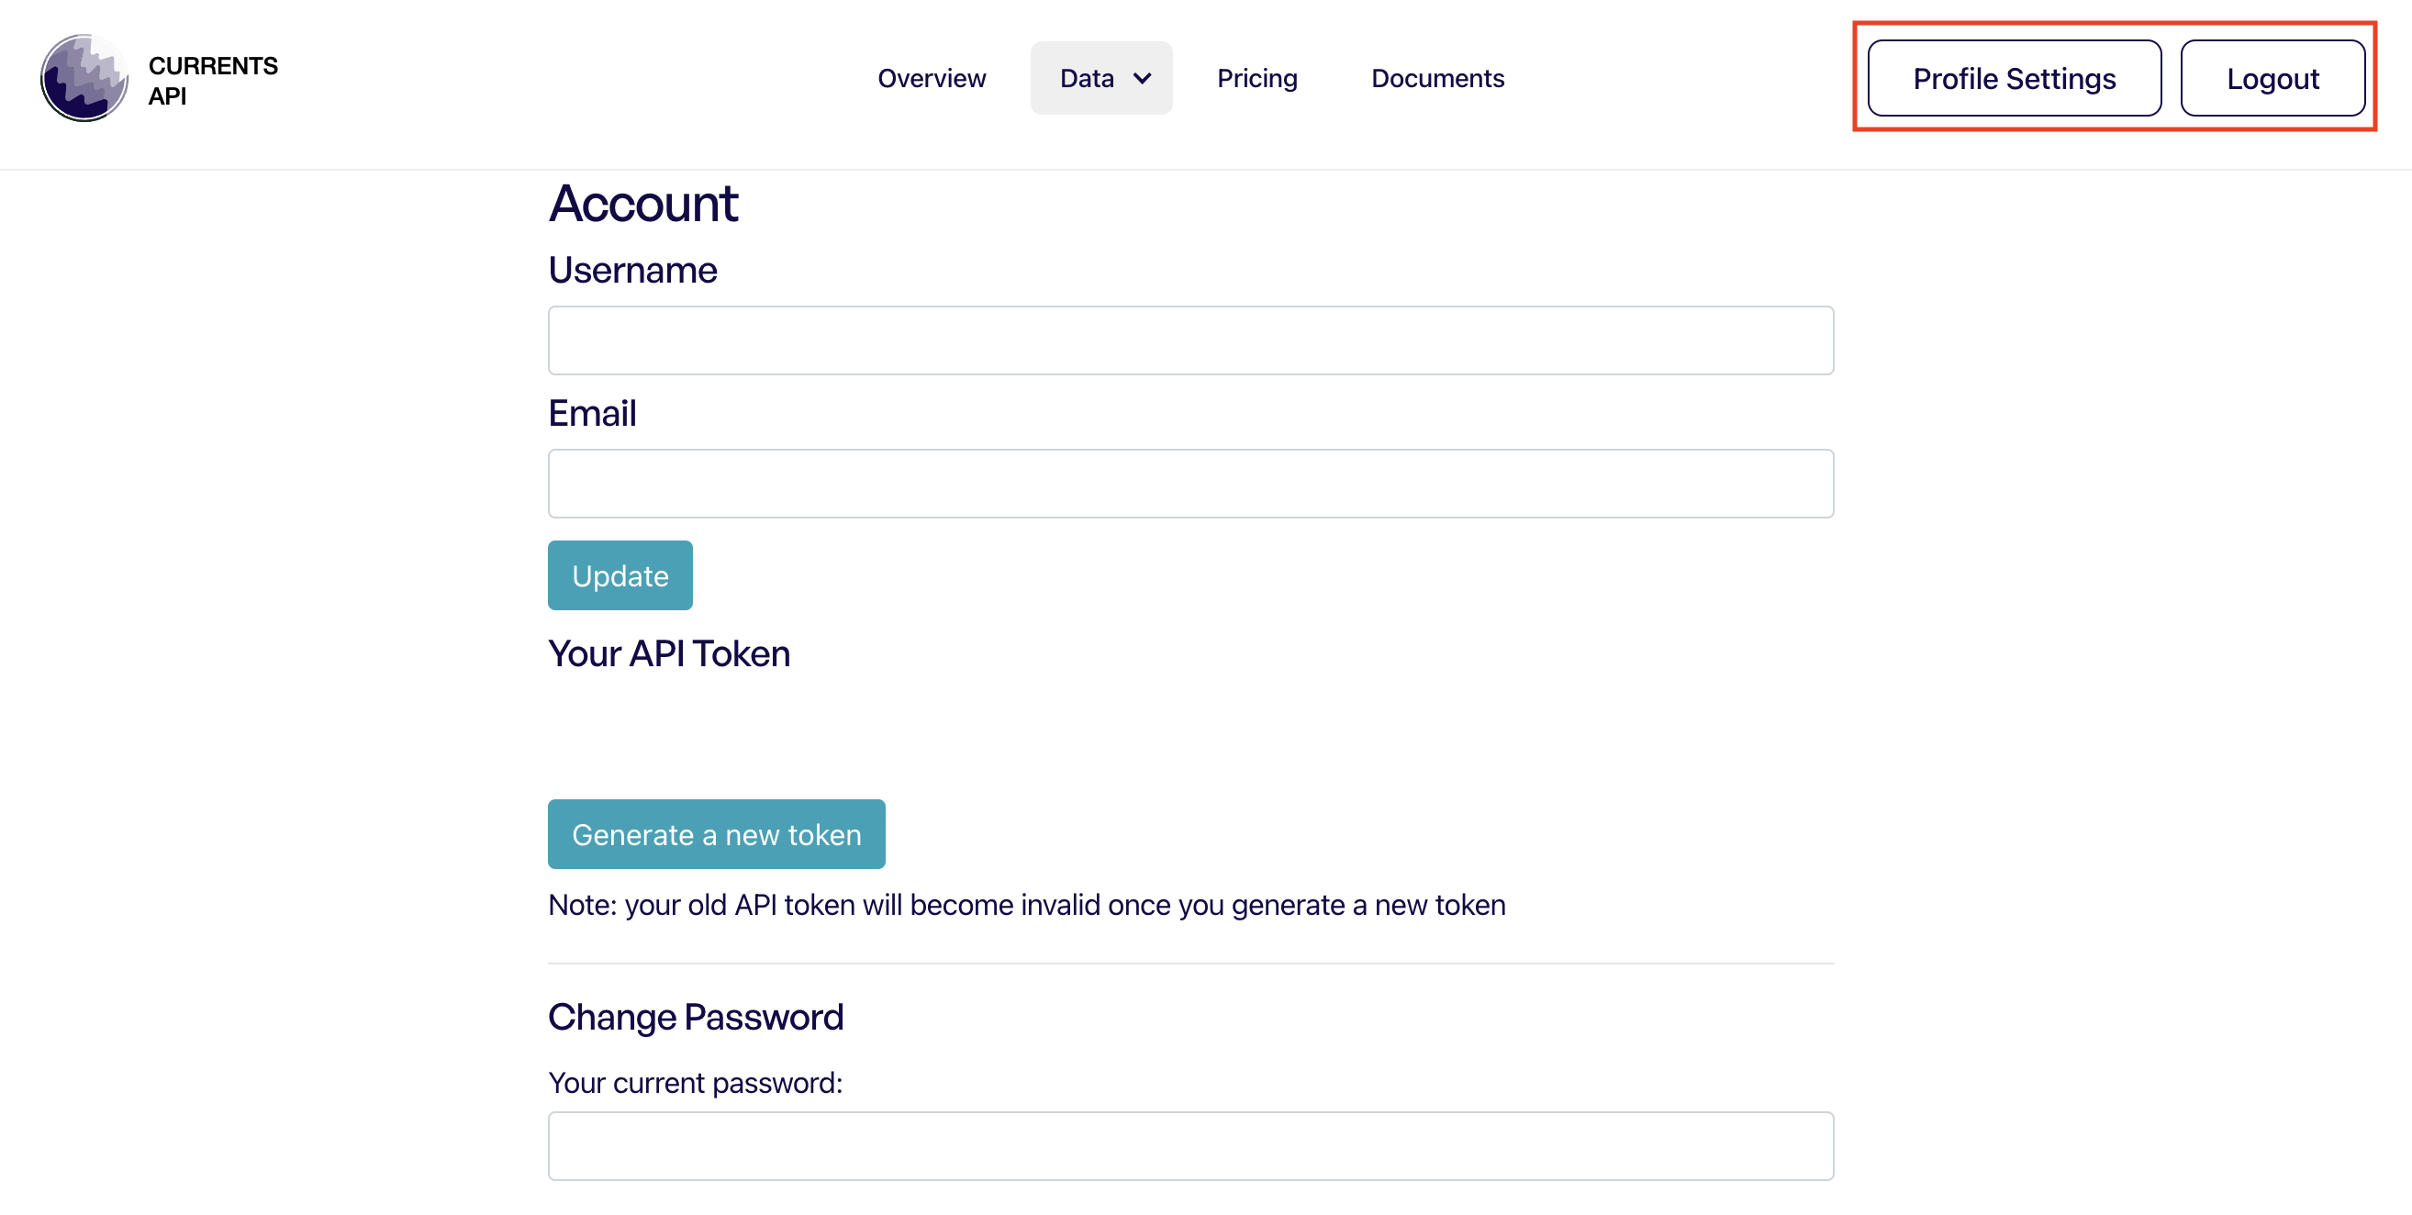The image size is (2412, 1215).
Task: Focus the Username input field
Action: (x=1190, y=340)
